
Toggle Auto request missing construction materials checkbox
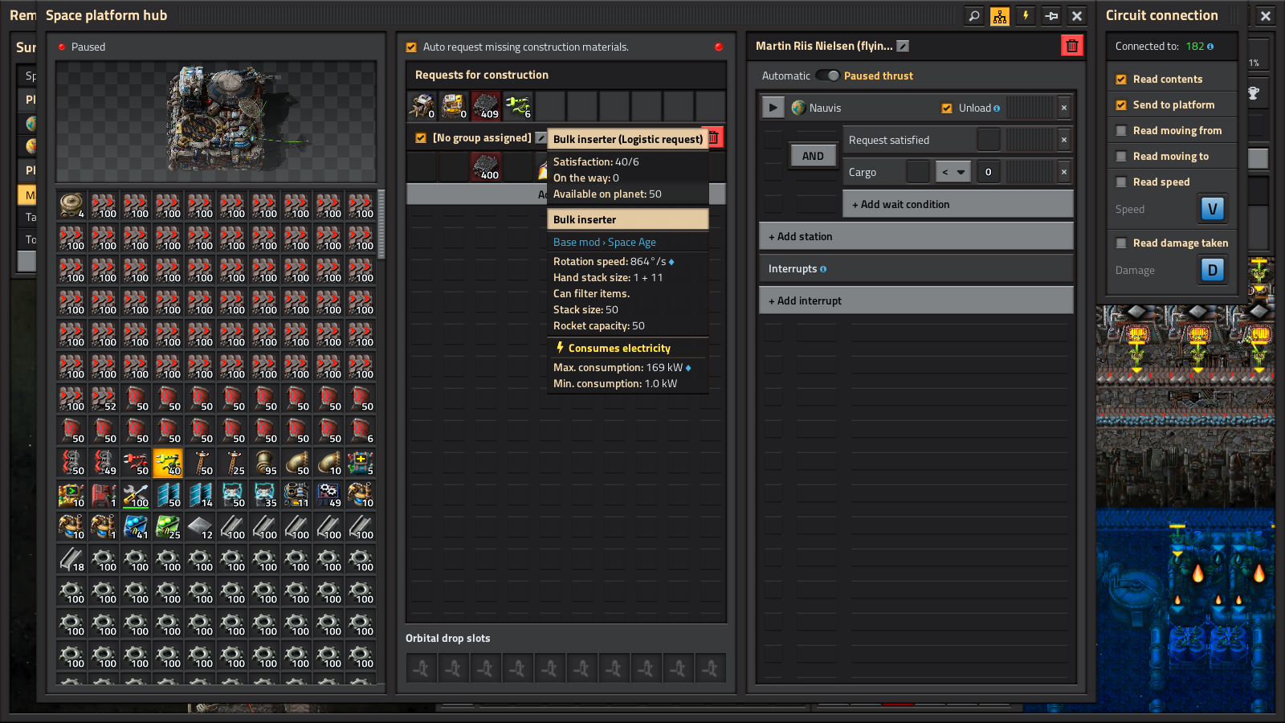[x=411, y=47]
